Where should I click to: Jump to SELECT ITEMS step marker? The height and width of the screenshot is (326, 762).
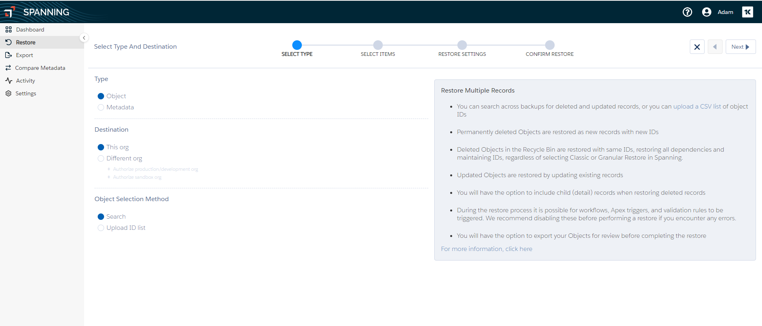[378, 45]
